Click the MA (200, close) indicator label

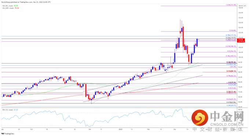[8, 8]
